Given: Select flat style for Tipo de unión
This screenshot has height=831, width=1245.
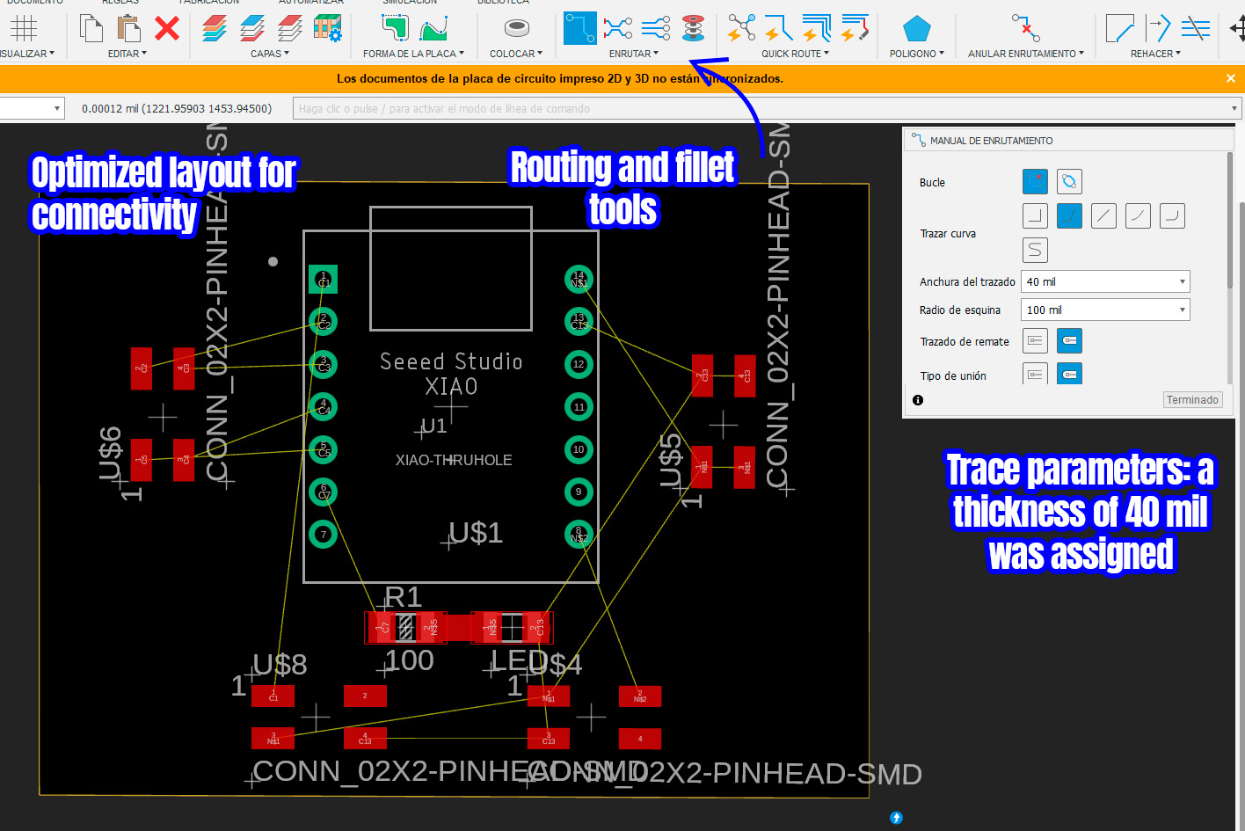Looking at the screenshot, I should click(1035, 375).
